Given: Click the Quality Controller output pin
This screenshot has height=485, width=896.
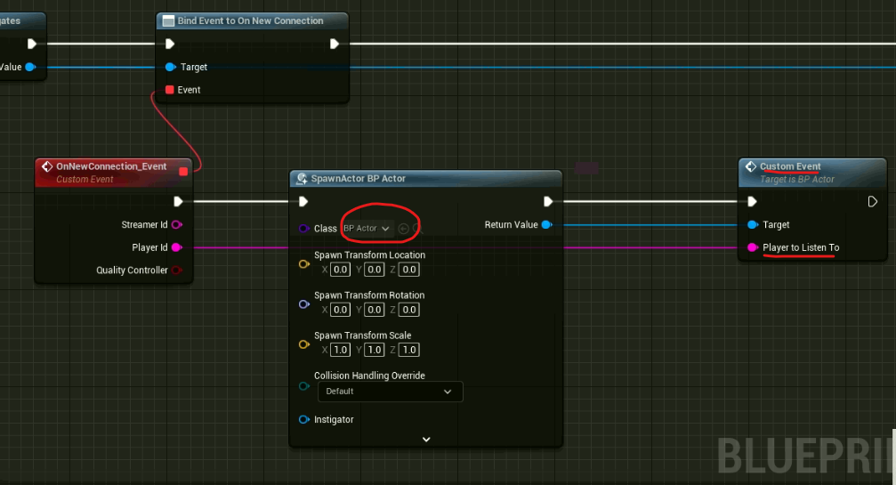Looking at the screenshot, I should (x=177, y=271).
